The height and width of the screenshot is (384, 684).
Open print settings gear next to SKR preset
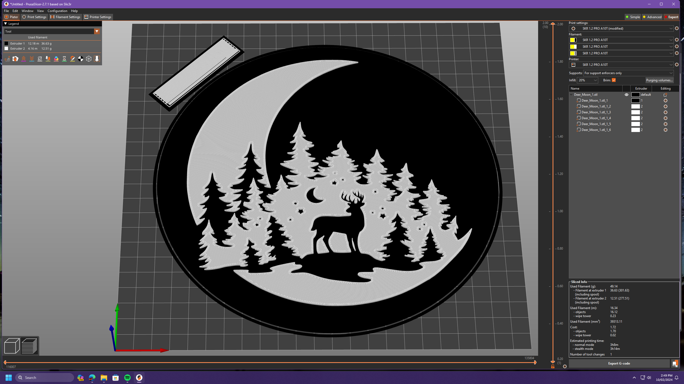click(x=677, y=28)
